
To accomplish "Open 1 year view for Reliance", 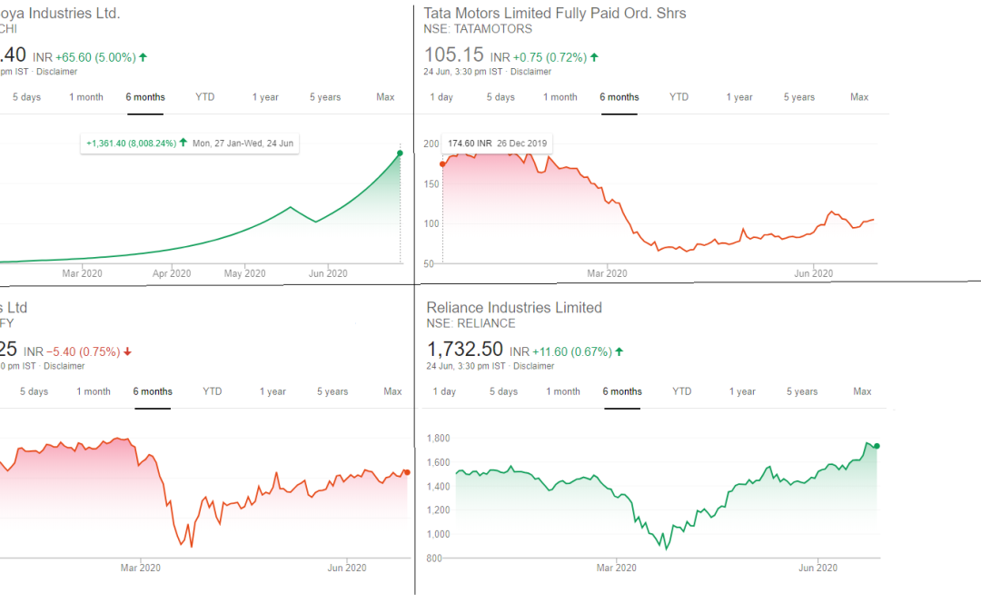I will tap(742, 391).
